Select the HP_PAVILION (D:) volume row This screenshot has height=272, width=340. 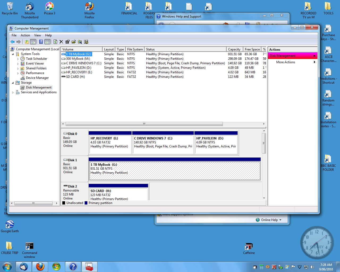pyautogui.click(x=163, y=68)
